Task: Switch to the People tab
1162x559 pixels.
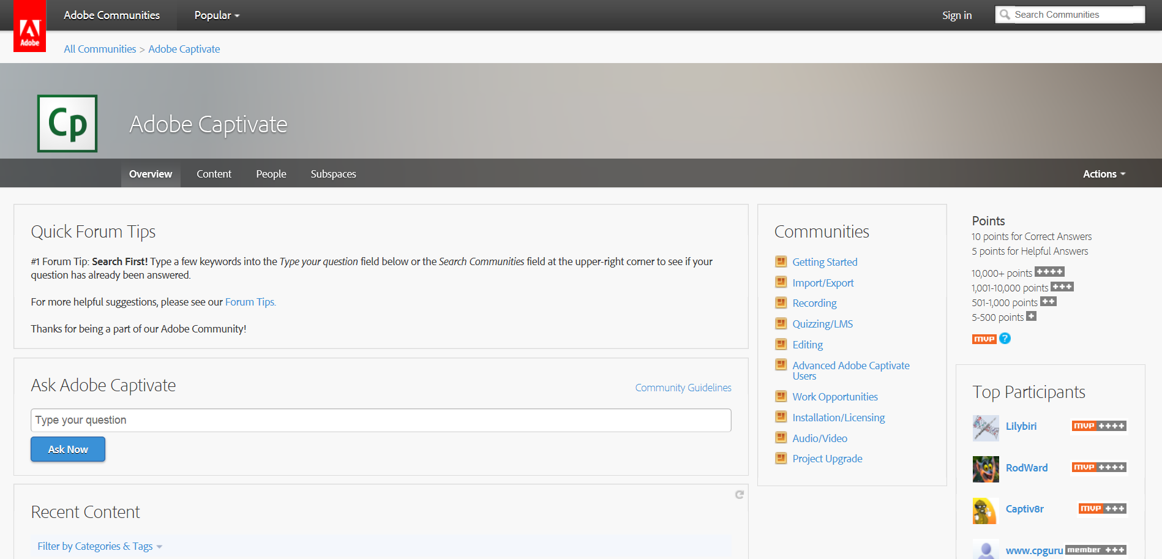Action: 271,174
